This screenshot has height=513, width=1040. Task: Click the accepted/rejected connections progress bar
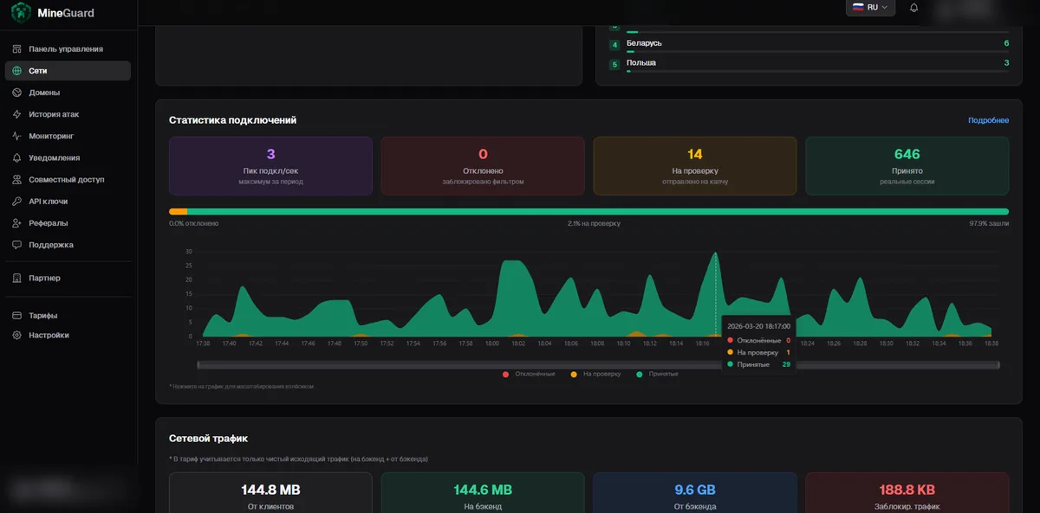[x=589, y=211]
